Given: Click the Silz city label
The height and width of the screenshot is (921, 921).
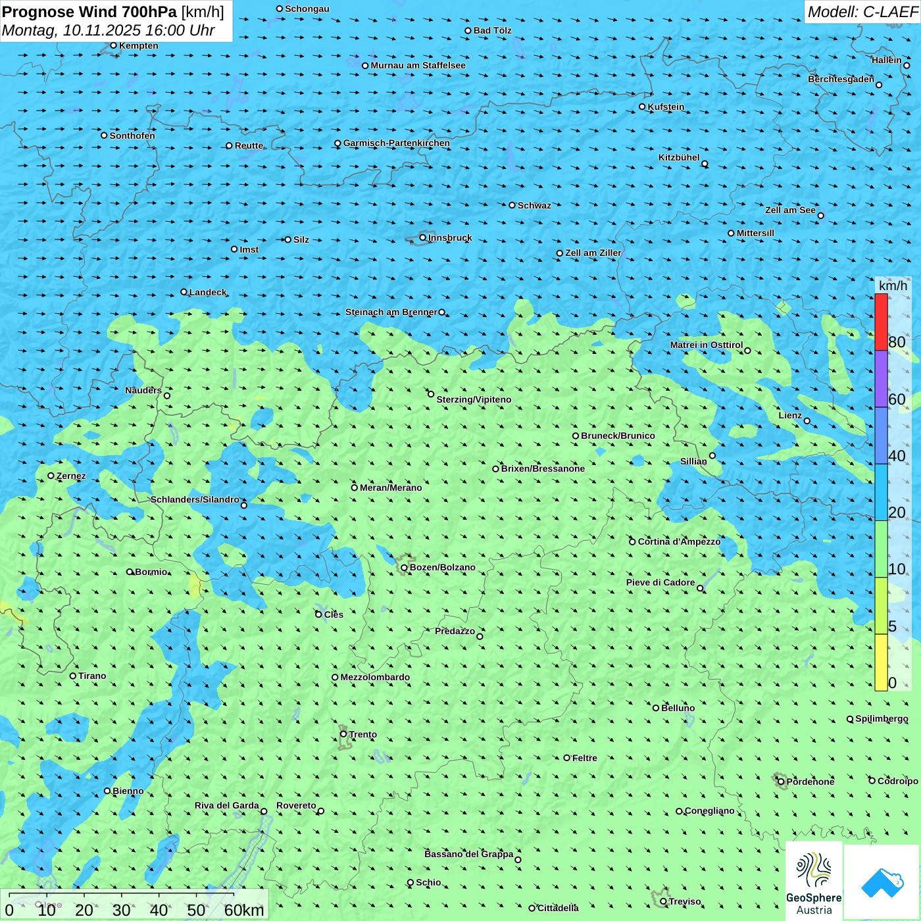Looking at the screenshot, I should click(301, 239).
